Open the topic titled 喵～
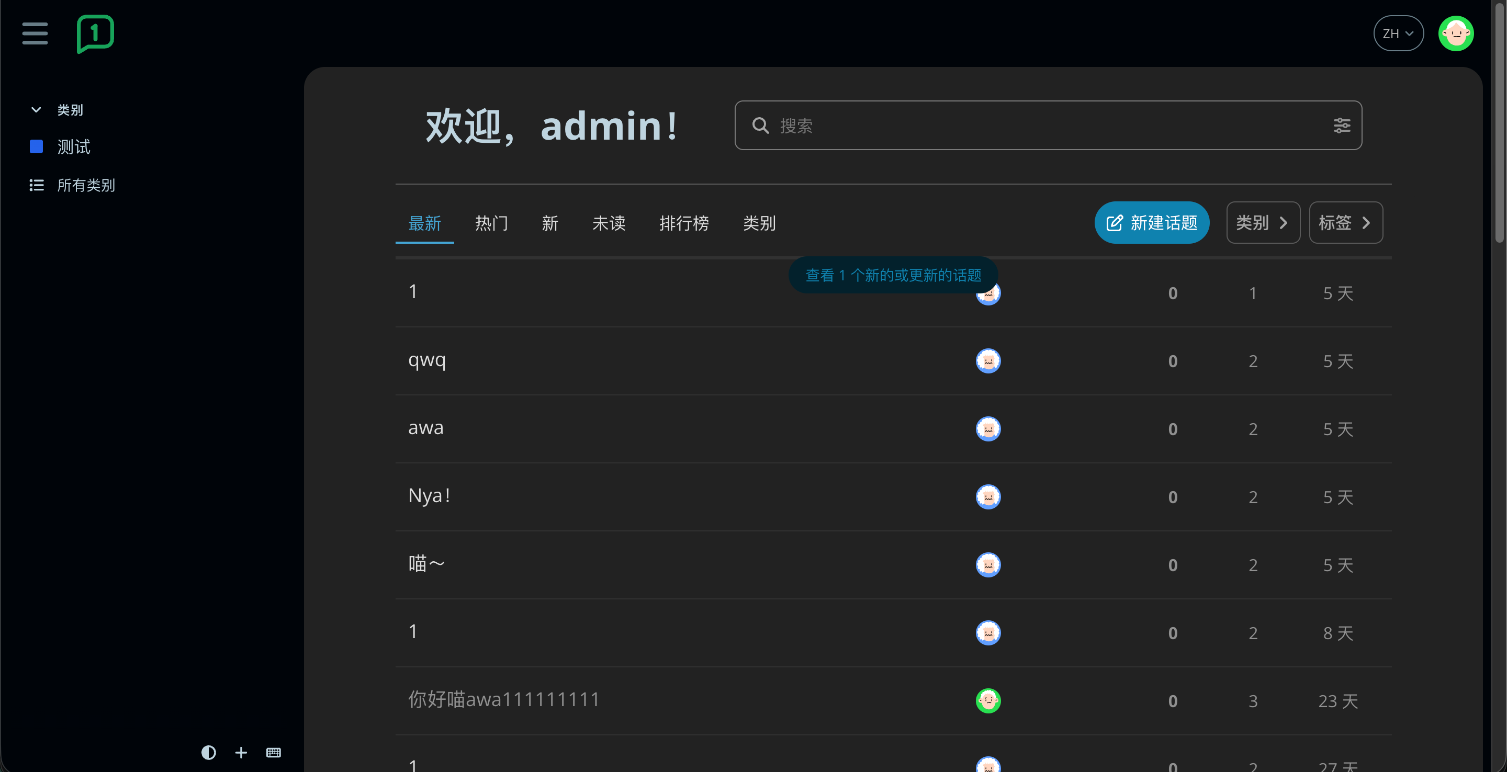Screen dimensions: 1507x772 pyautogui.click(x=426, y=564)
